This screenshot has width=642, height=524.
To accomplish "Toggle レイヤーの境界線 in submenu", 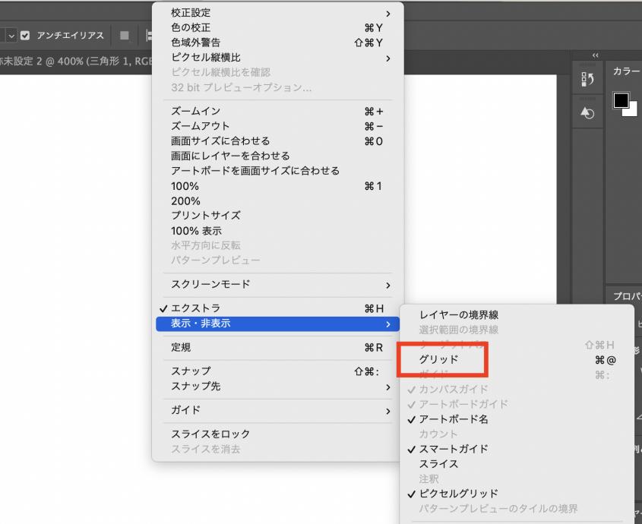I will tap(517, 315).
